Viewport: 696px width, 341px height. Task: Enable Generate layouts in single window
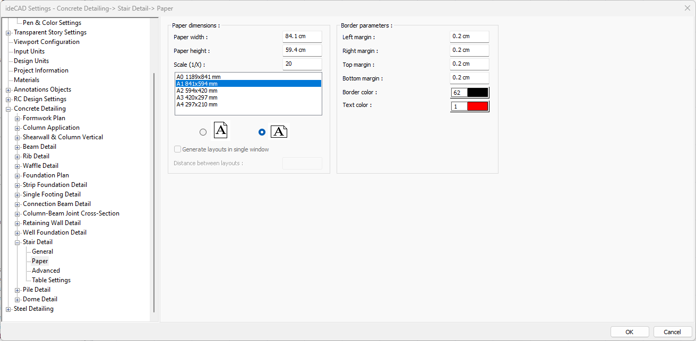pos(178,149)
